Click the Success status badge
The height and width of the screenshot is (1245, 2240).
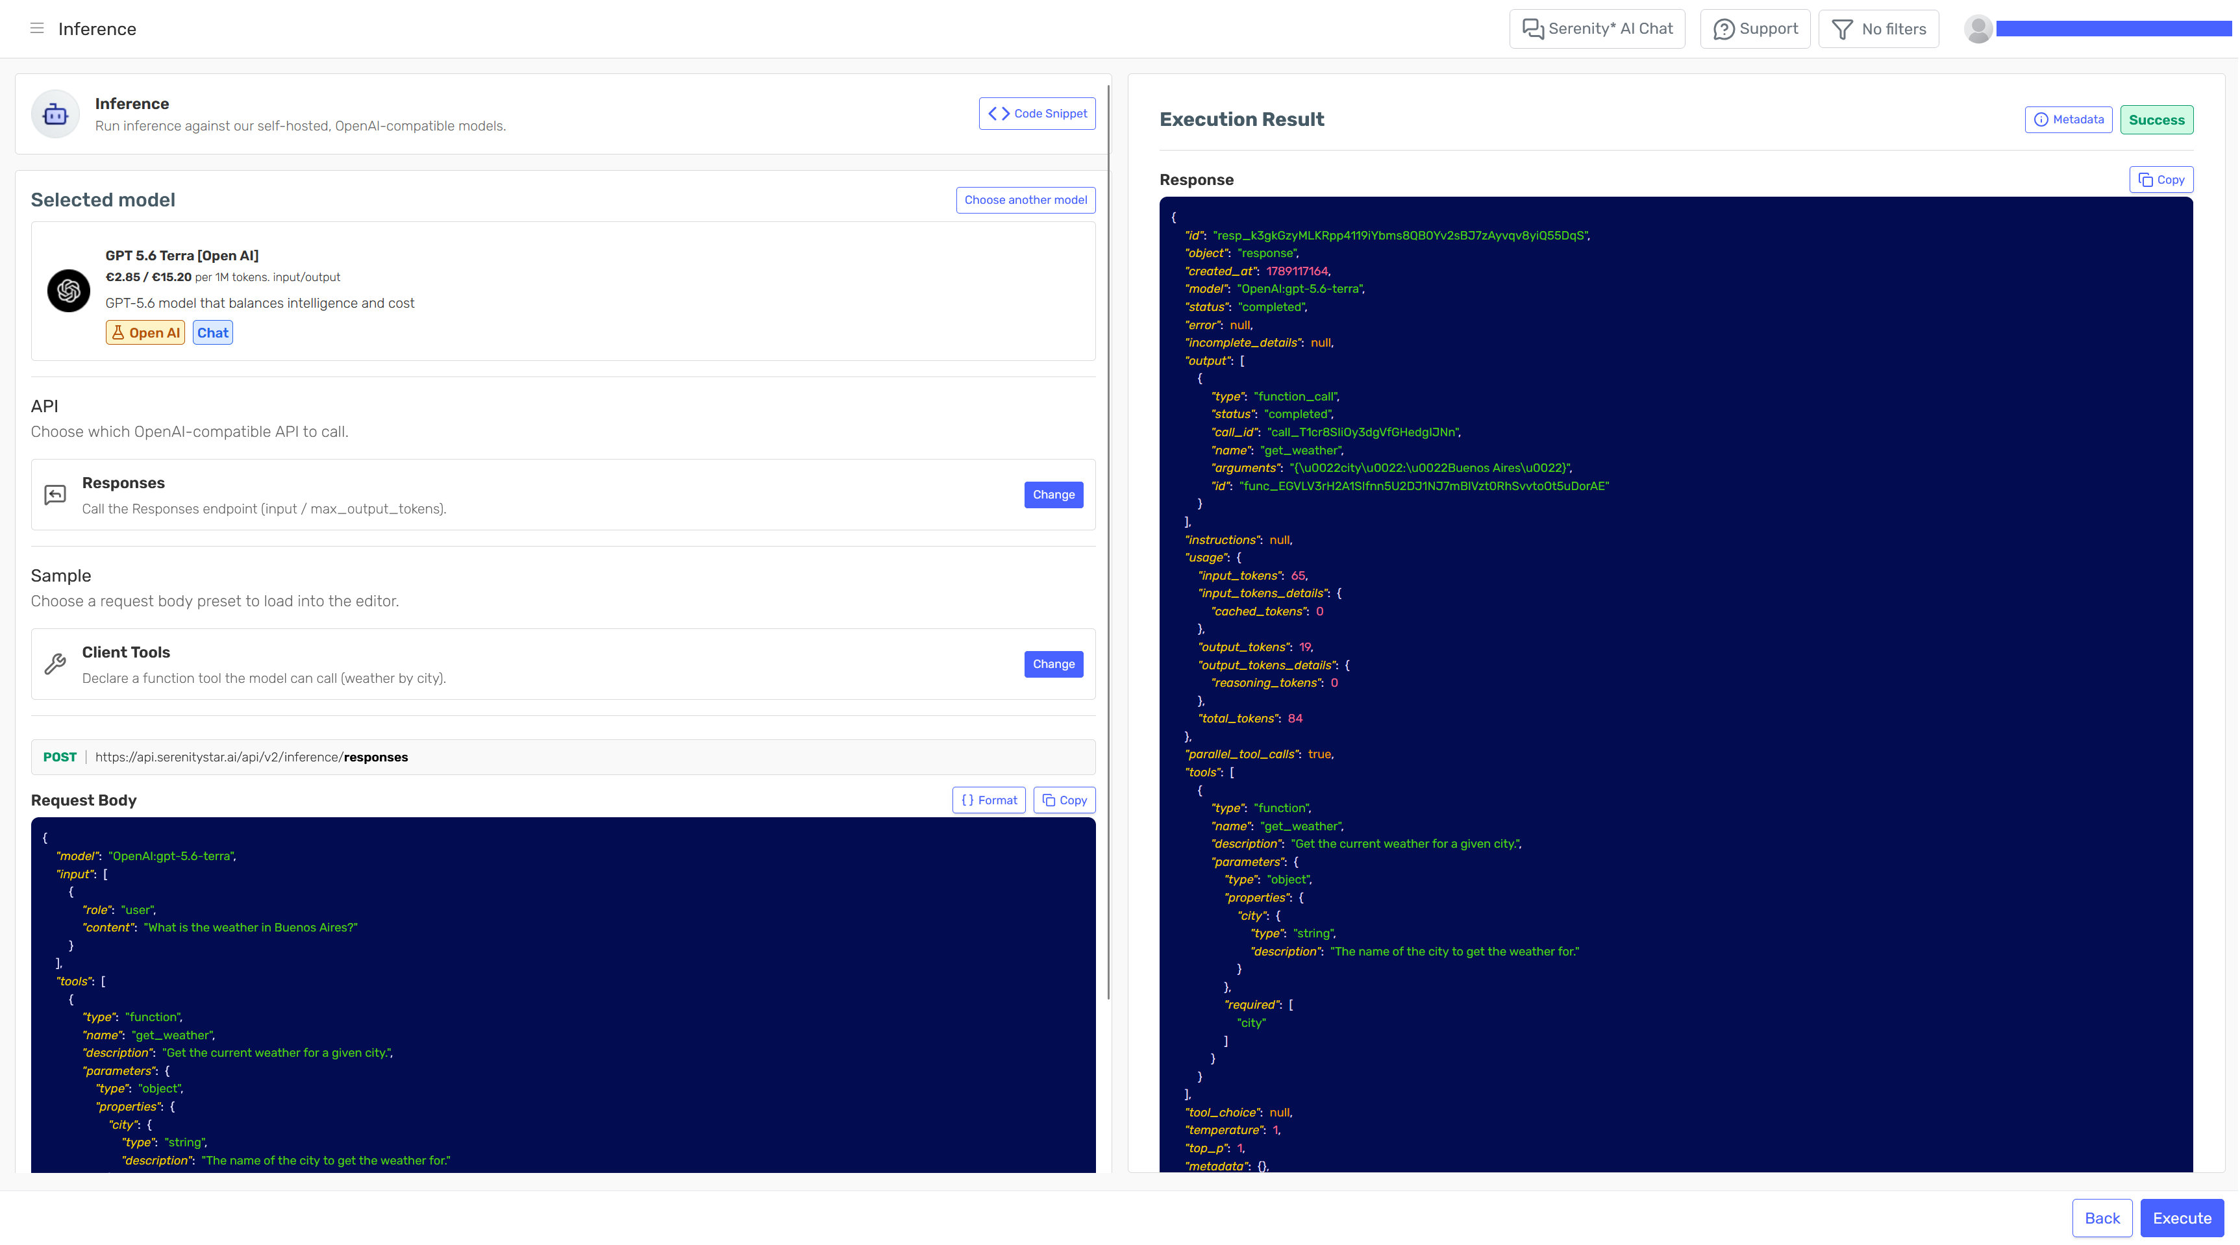(2156, 120)
